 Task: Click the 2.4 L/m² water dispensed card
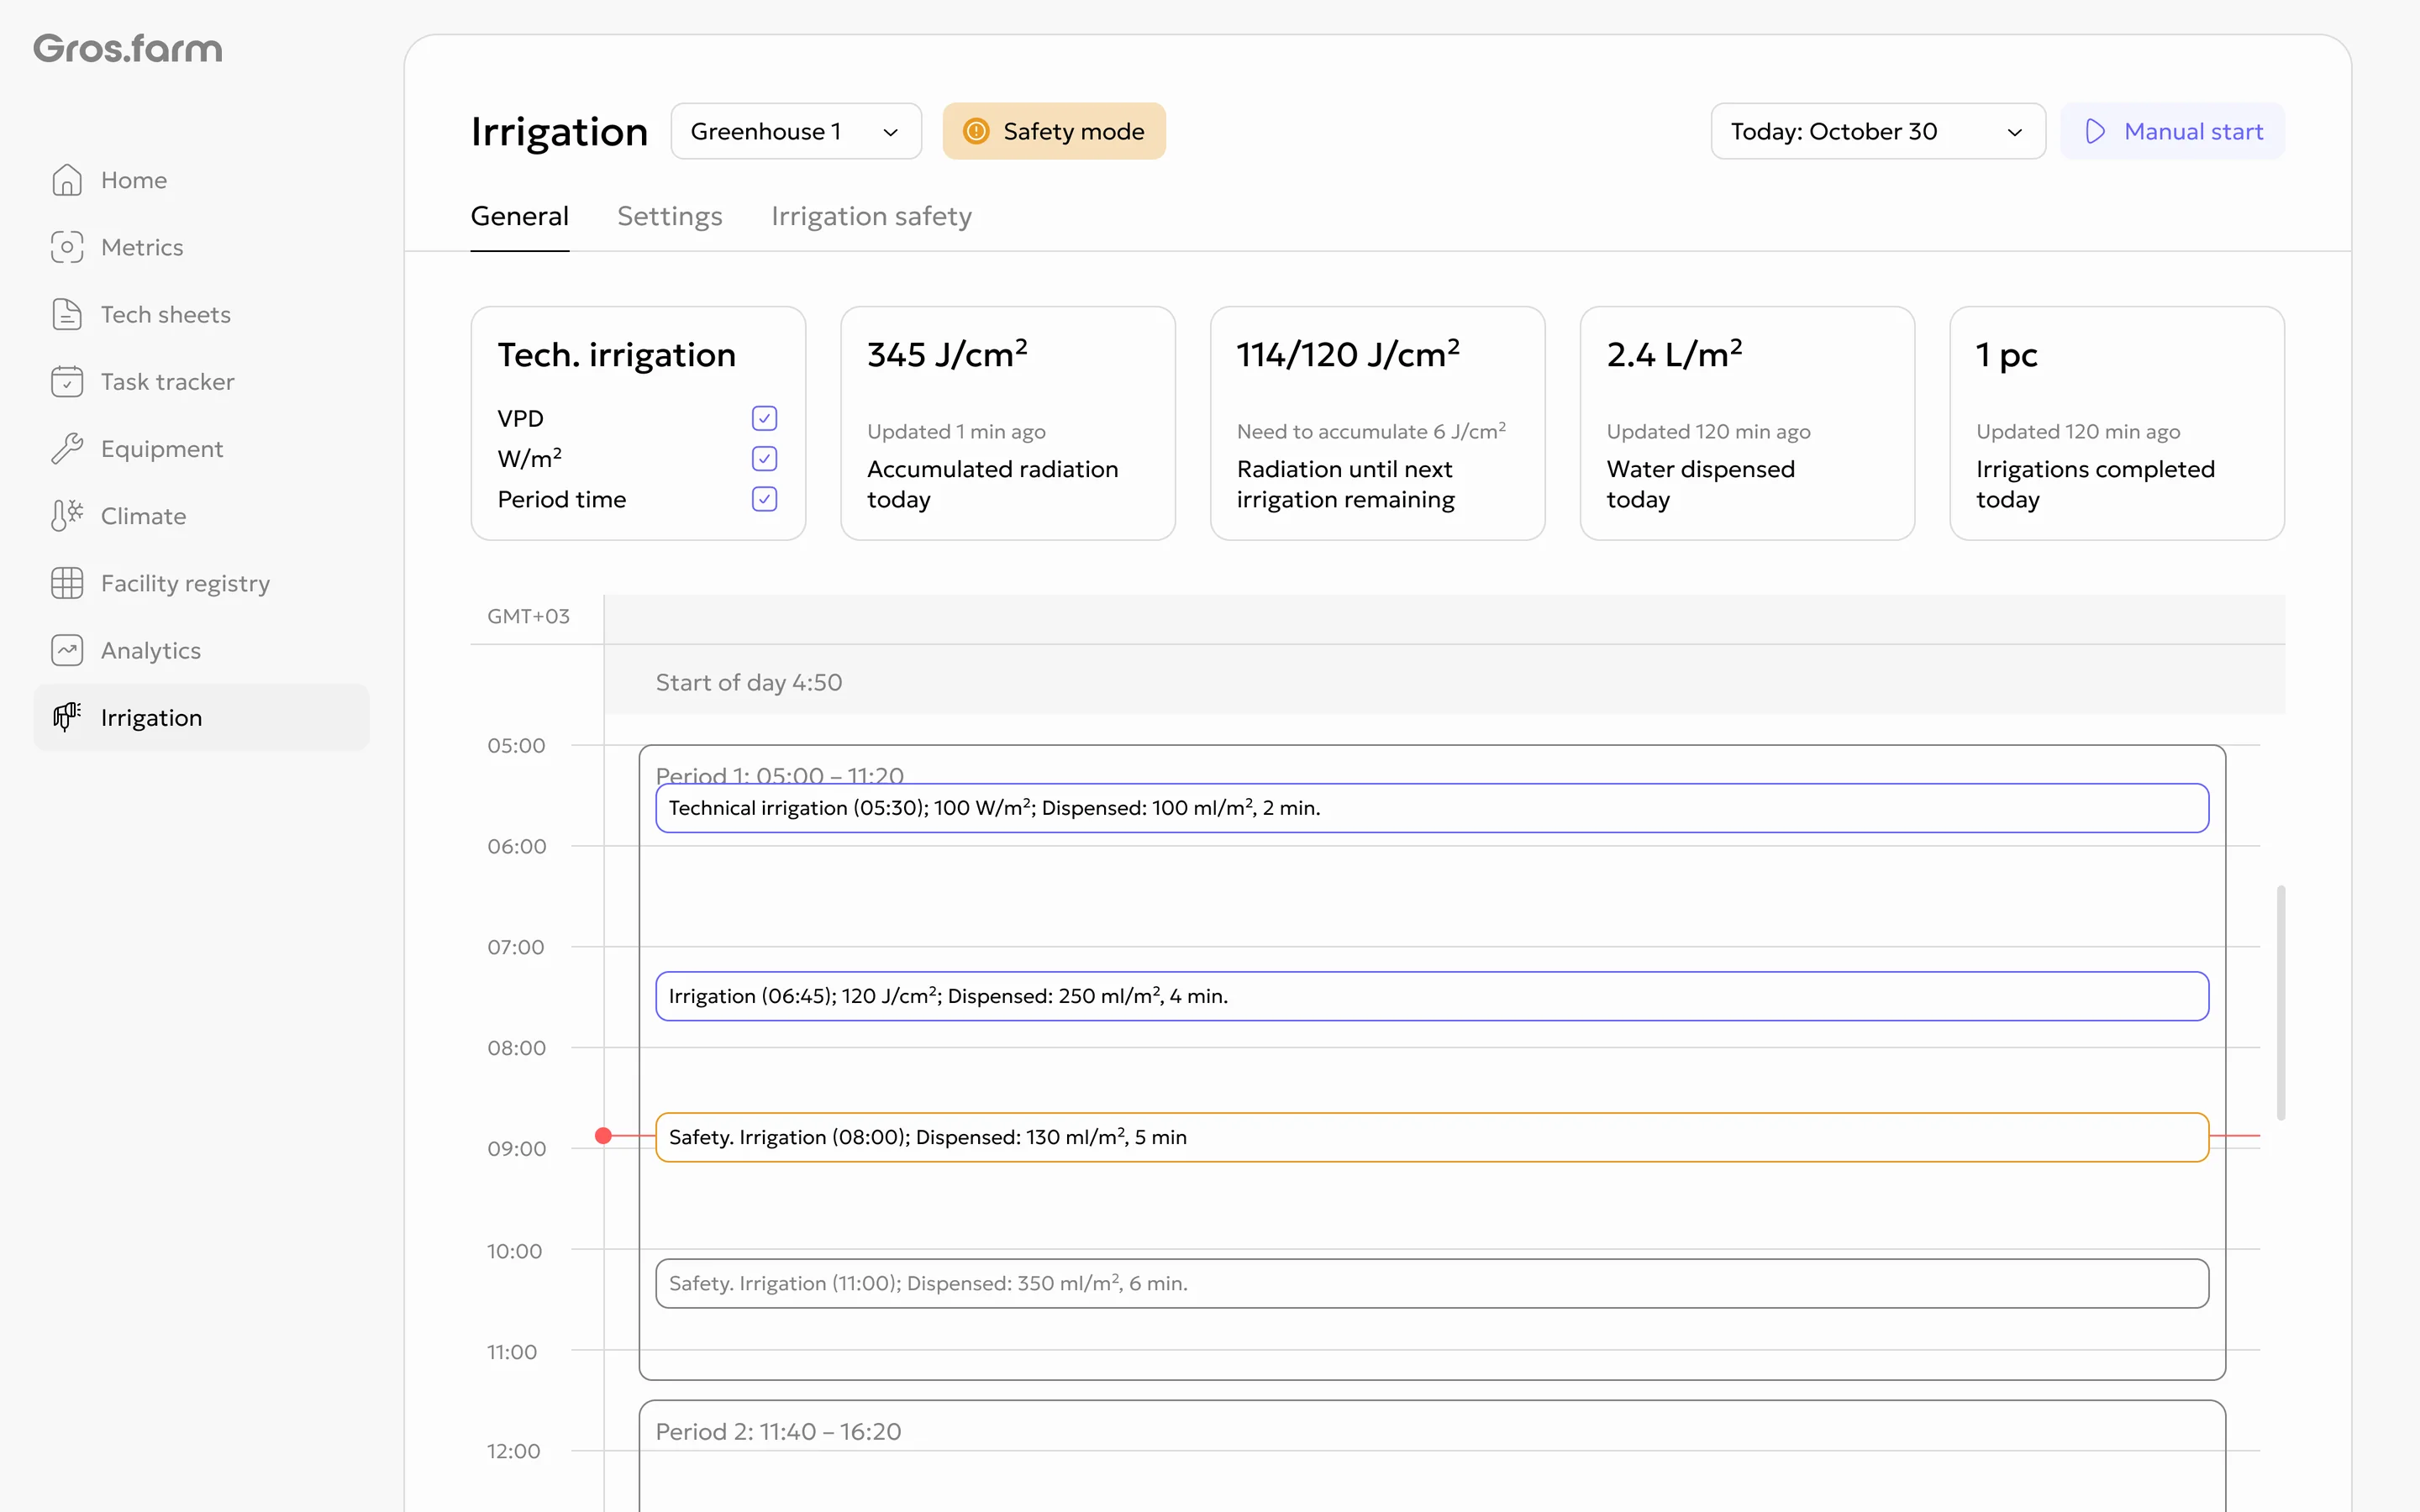(1747, 423)
